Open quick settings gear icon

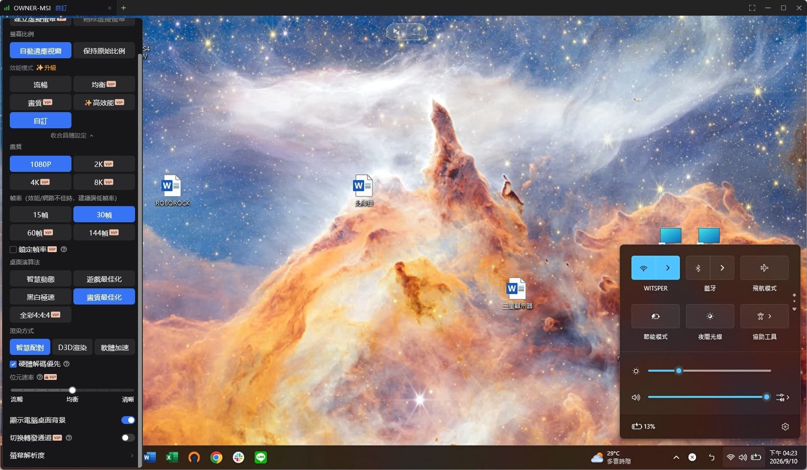click(785, 426)
